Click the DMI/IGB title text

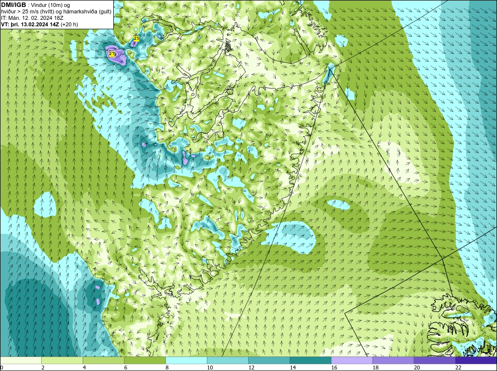(x=13, y=5)
